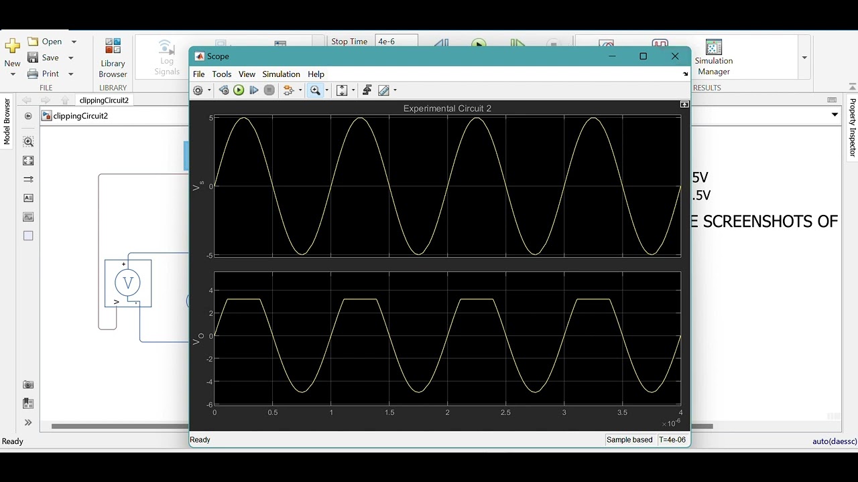The height and width of the screenshot is (482, 858).
Task: Click the highlight Simulink block icon
Action: (x=289, y=90)
